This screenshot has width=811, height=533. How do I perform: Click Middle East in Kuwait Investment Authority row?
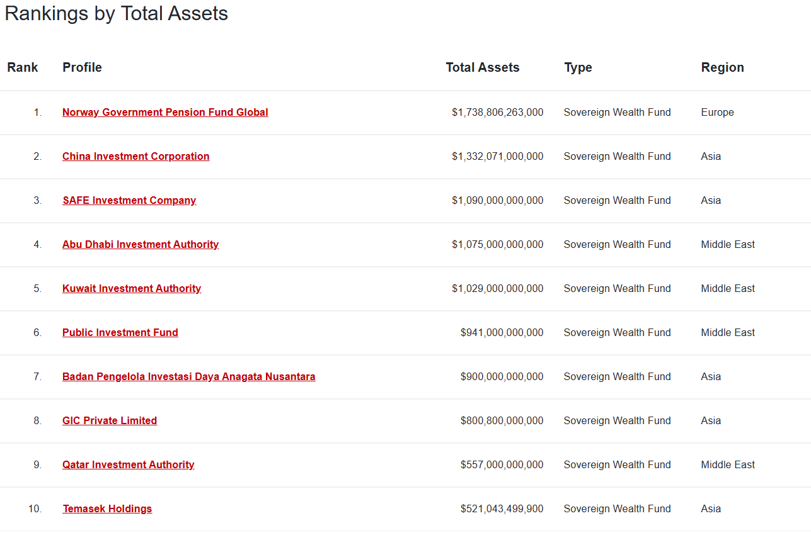pos(728,288)
